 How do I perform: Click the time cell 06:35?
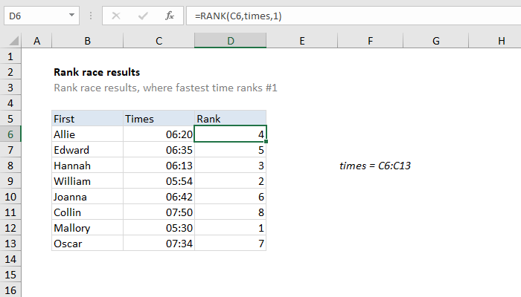tap(159, 150)
